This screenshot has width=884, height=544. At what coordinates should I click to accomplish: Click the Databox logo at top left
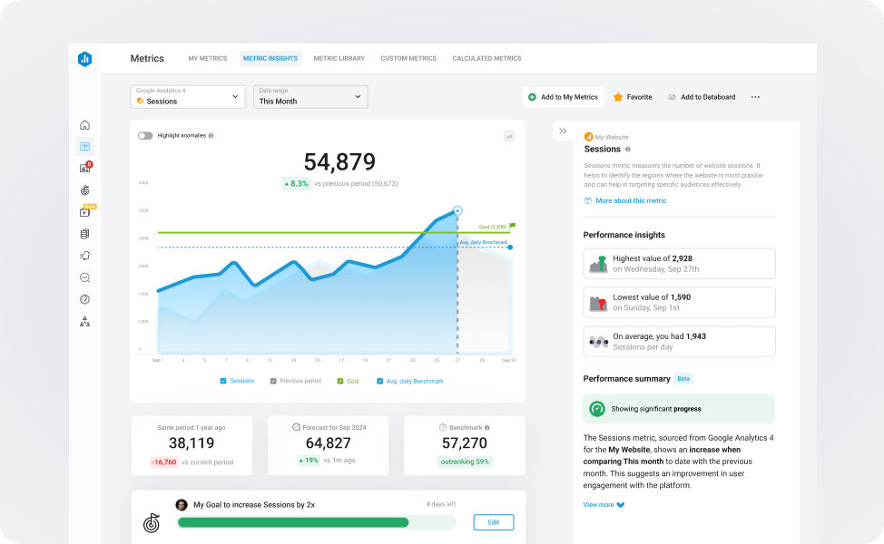click(x=84, y=57)
